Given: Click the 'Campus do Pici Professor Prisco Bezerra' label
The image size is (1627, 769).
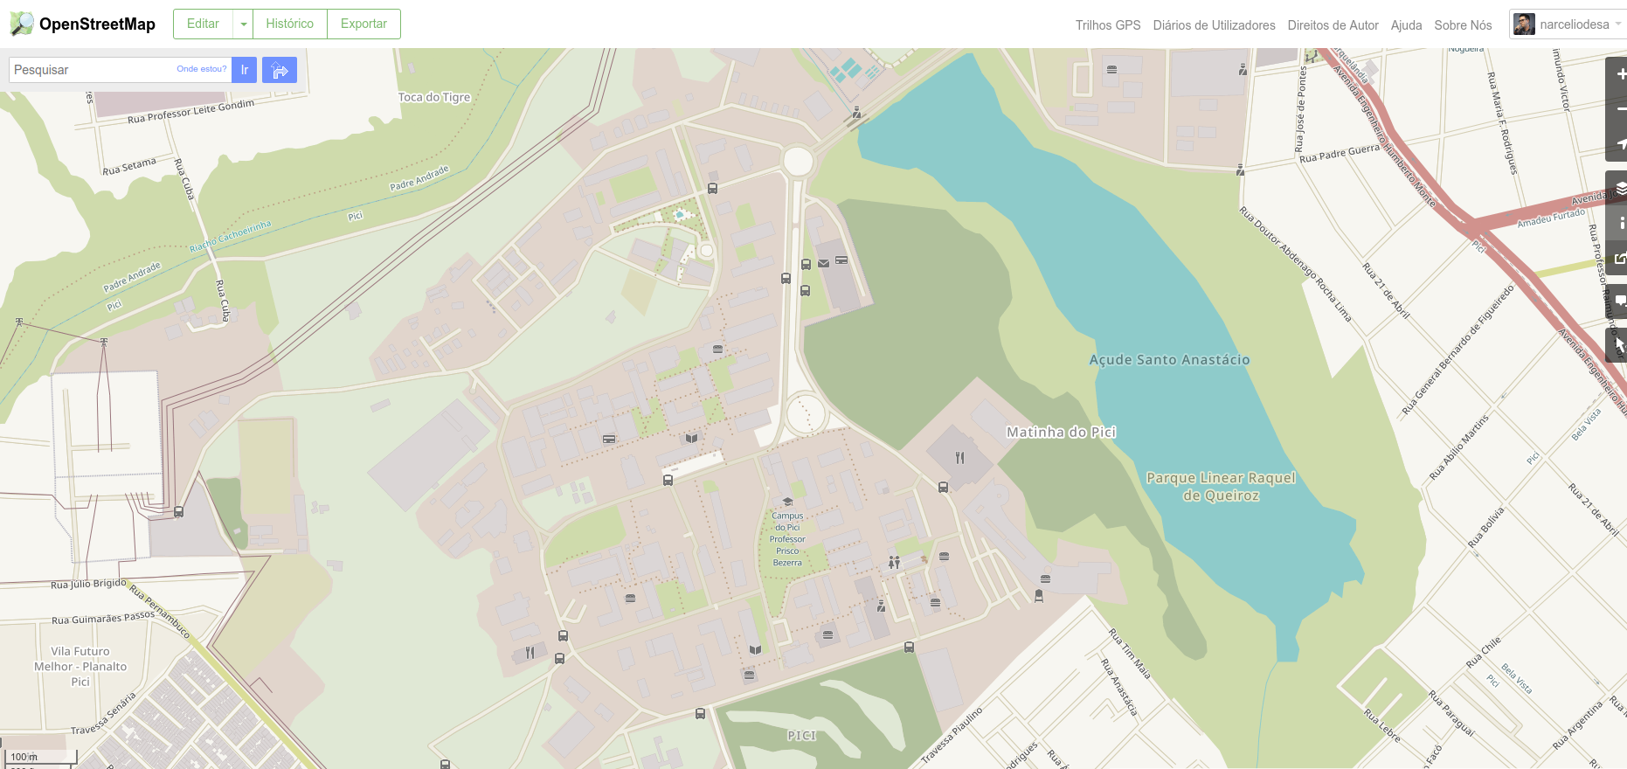Looking at the screenshot, I should pos(787,539).
